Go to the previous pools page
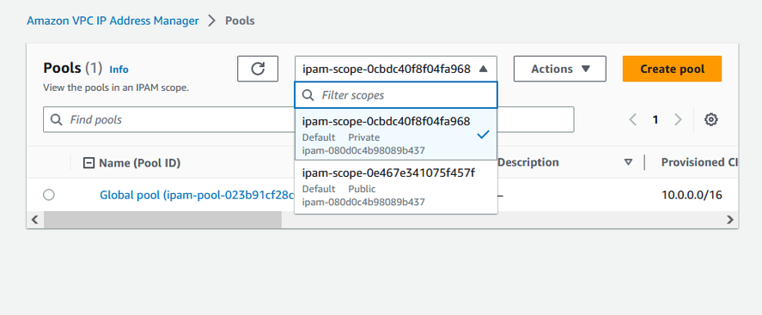 (x=633, y=119)
